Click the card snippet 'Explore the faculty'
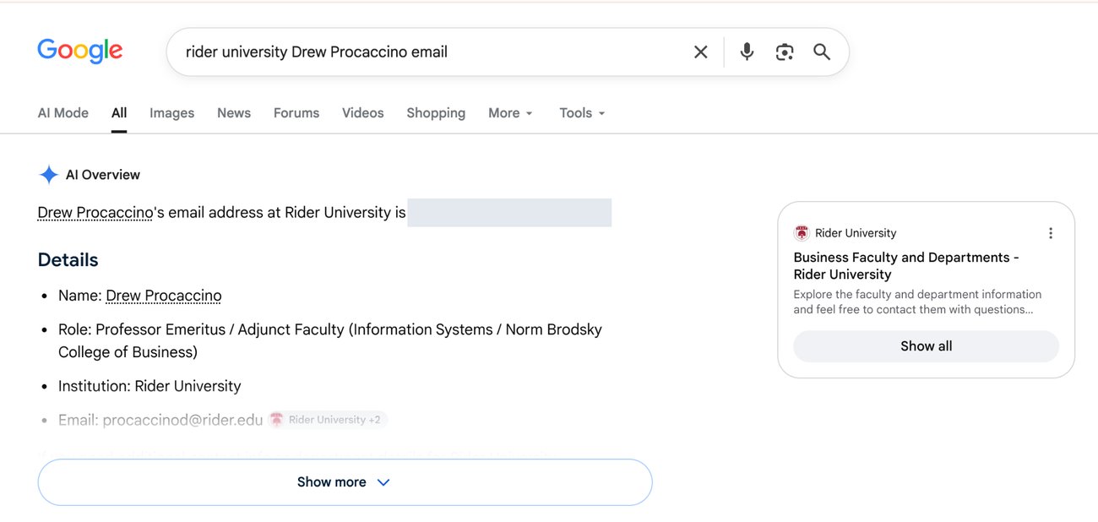1098x522 pixels. [917, 302]
